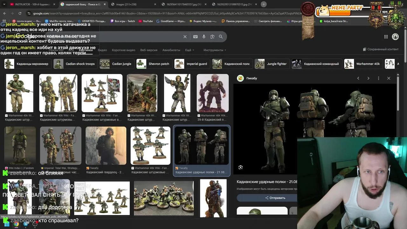Show next image in the preview panel
The image size is (407, 229).
click(368, 78)
